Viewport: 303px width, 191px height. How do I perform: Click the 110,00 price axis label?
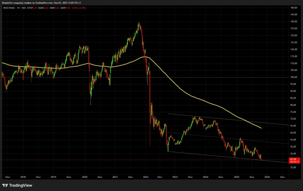click(293, 63)
